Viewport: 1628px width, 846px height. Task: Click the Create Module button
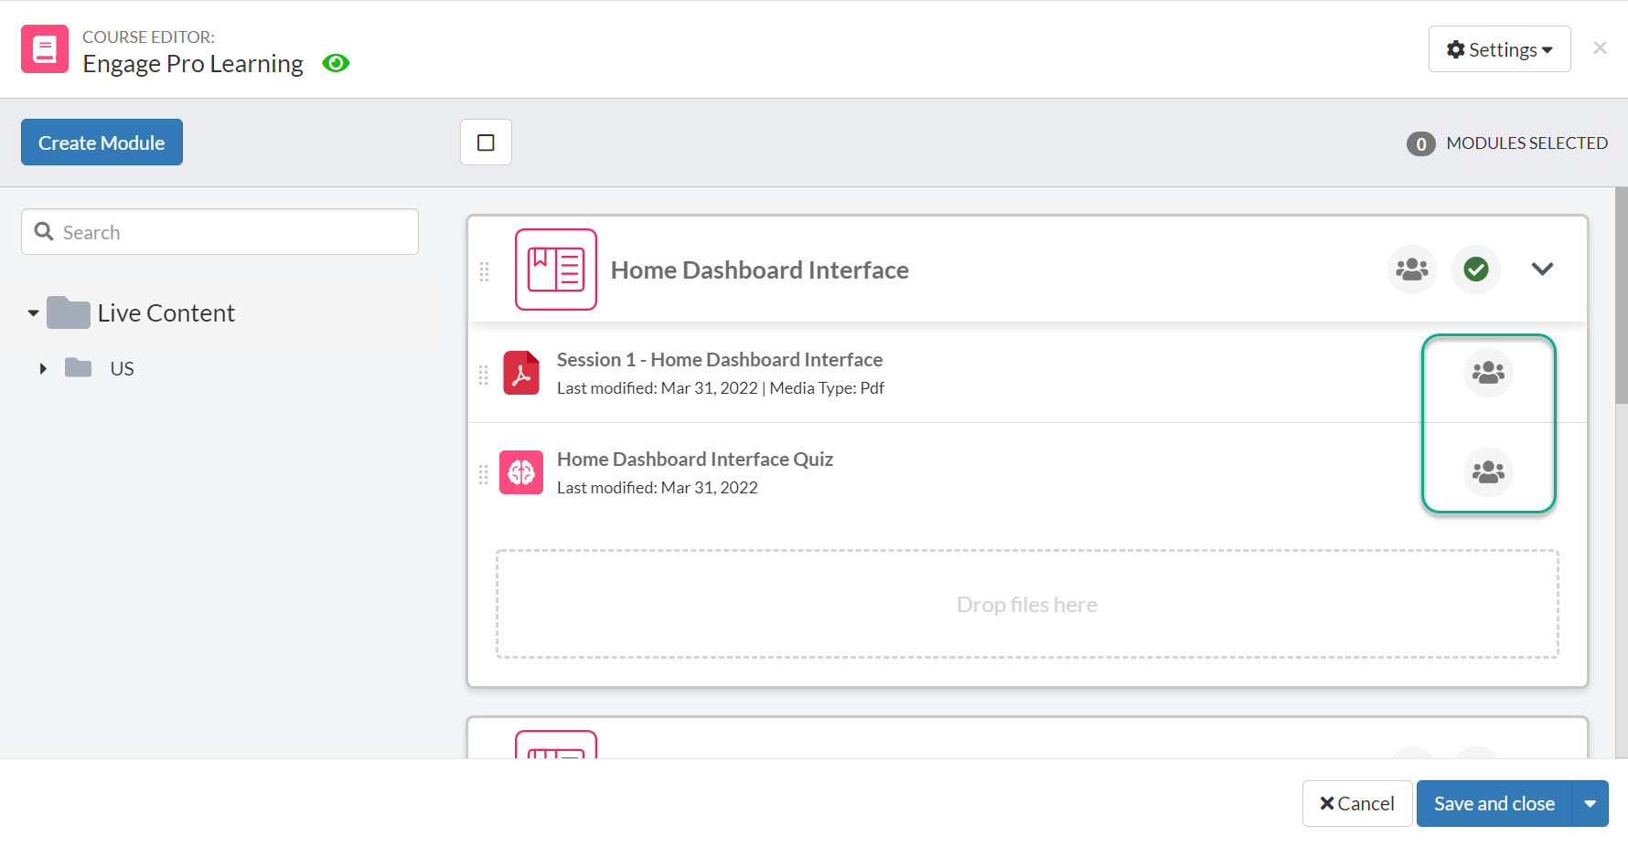coord(102,143)
